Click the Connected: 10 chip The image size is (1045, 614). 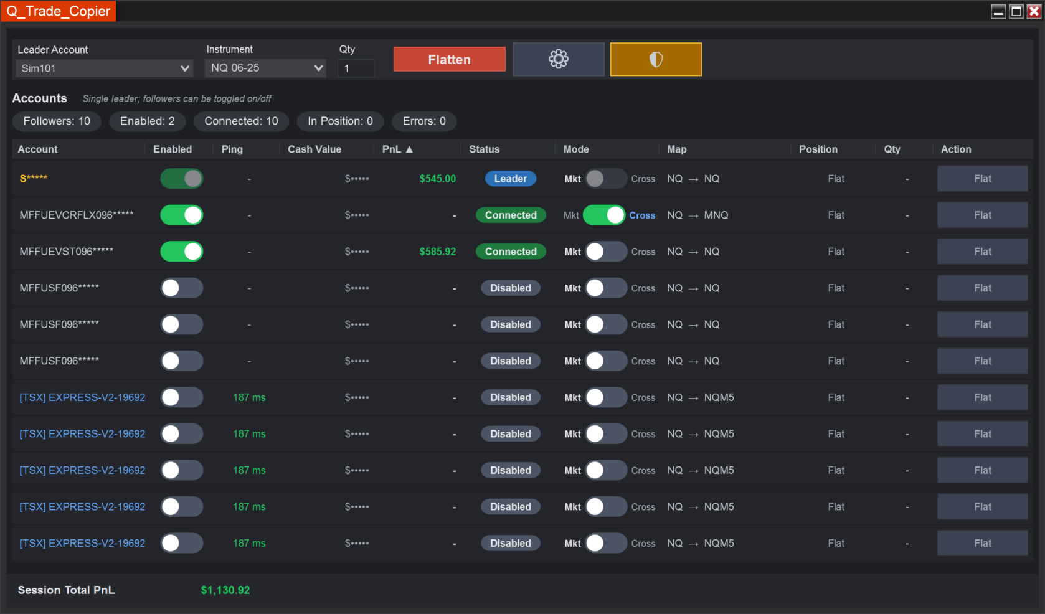(x=242, y=121)
